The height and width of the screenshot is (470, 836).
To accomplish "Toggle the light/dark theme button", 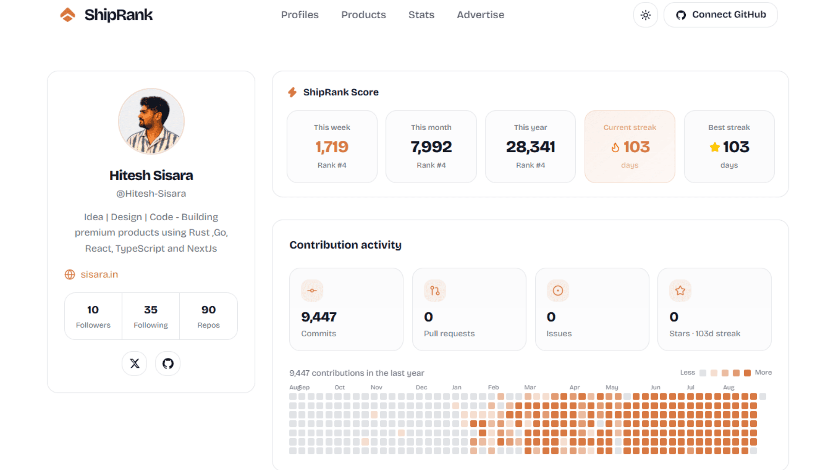I will pyautogui.click(x=645, y=15).
